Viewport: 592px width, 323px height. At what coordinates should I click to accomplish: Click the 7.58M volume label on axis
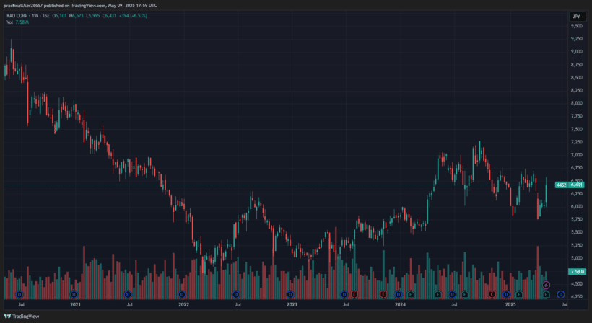click(x=576, y=271)
